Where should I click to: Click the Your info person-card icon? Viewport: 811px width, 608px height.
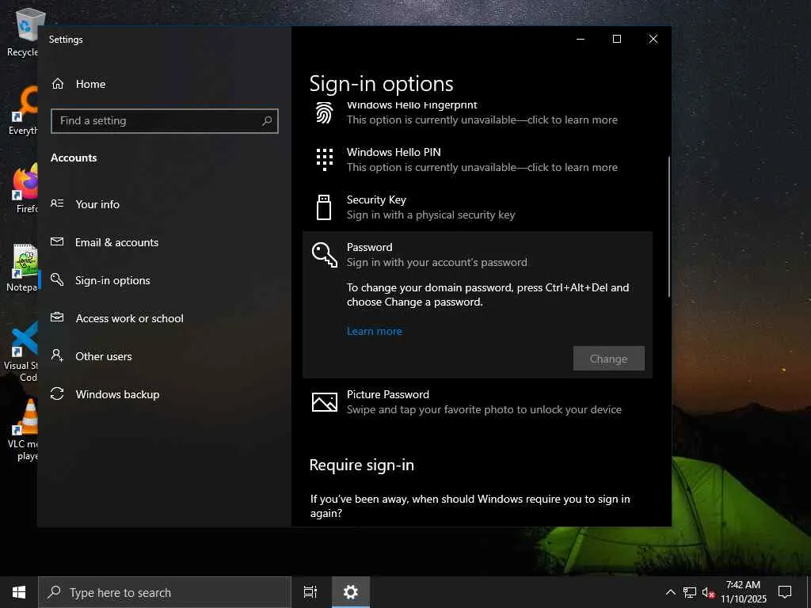pyautogui.click(x=57, y=203)
